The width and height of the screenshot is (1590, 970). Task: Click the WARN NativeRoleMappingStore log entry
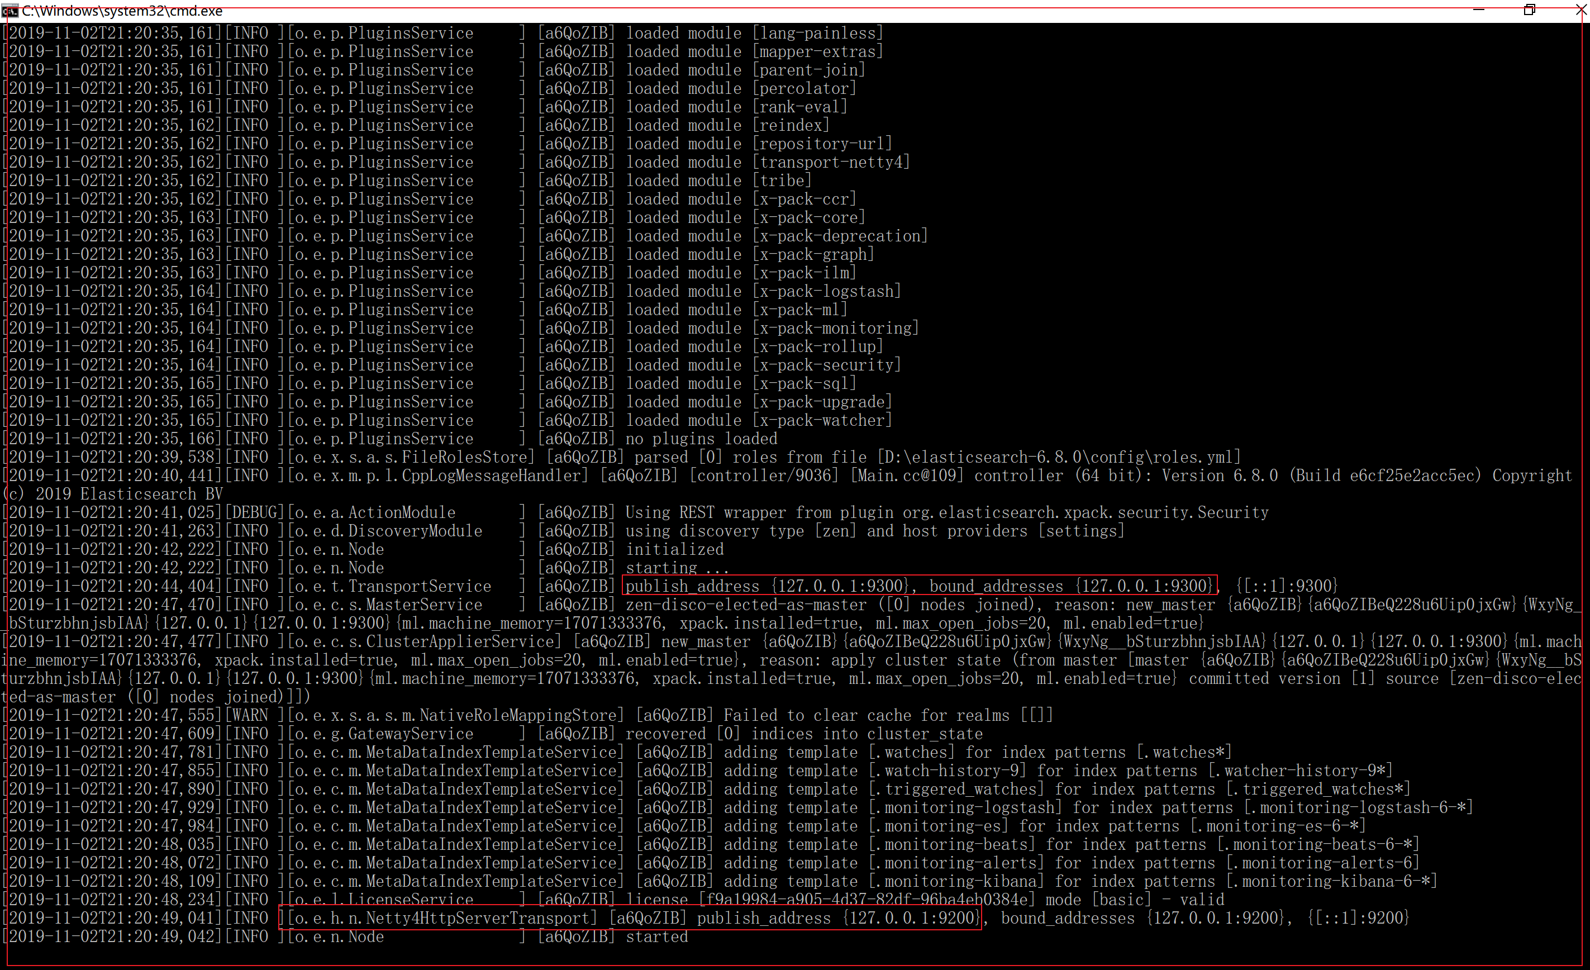[528, 715]
